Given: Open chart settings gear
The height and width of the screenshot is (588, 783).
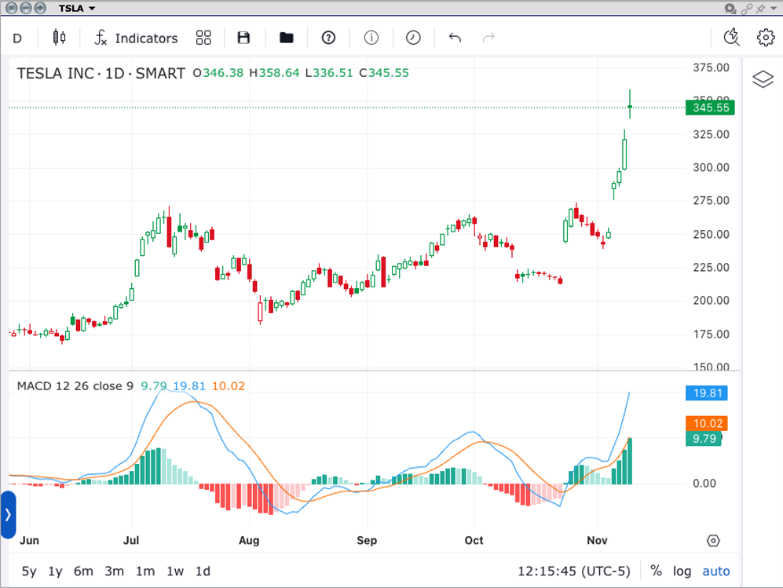Looking at the screenshot, I should [x=766, y=38].
